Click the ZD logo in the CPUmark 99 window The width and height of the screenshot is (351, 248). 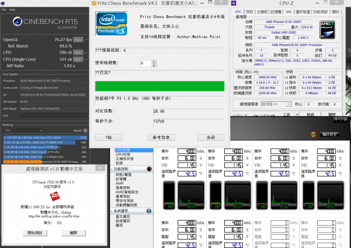[55, 196]
